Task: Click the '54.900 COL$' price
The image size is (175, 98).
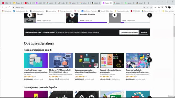Action: click(54, 79)
